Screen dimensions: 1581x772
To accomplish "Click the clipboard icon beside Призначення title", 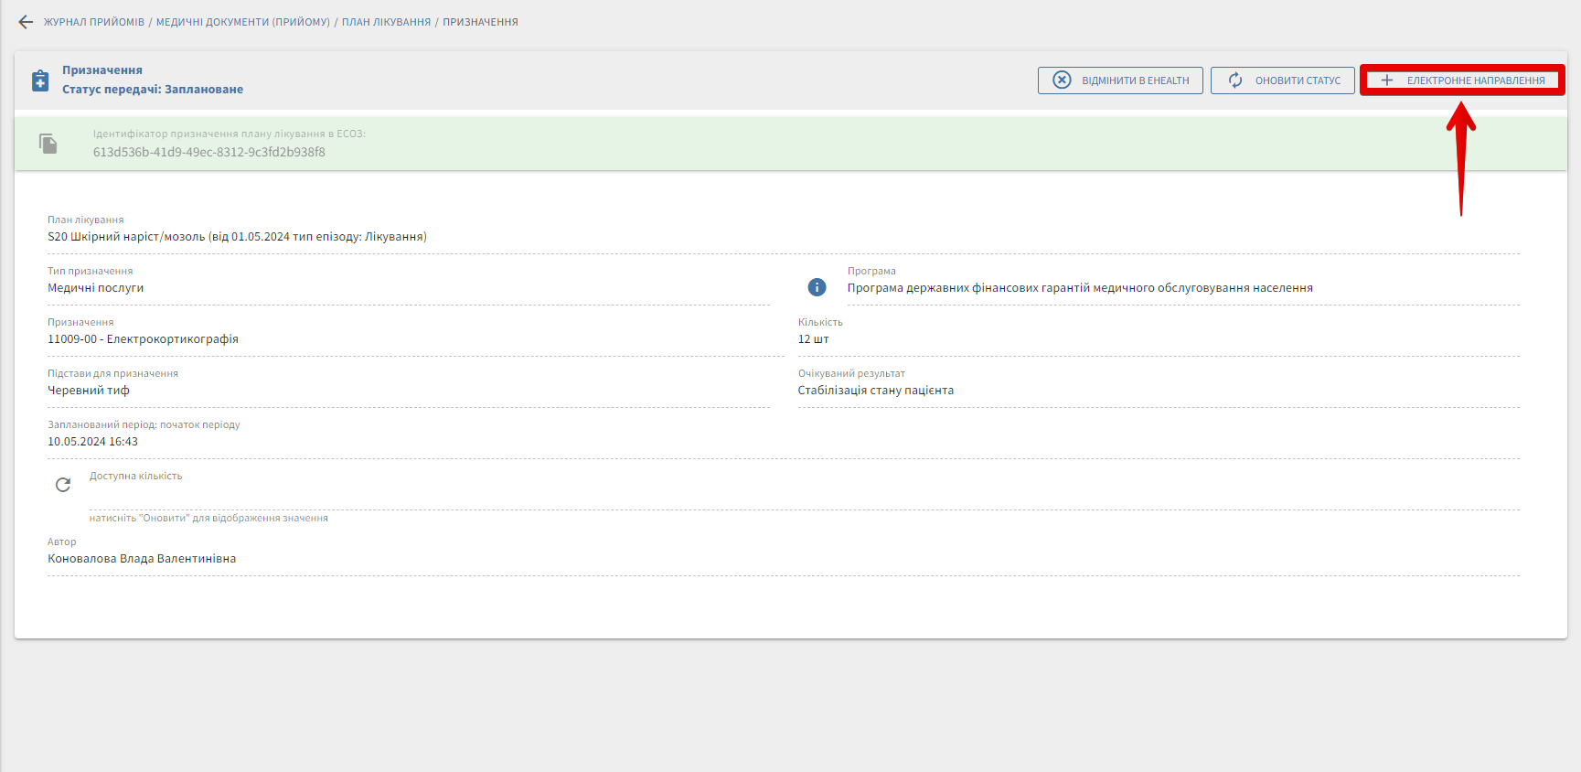I will click(x=40, y=80).
